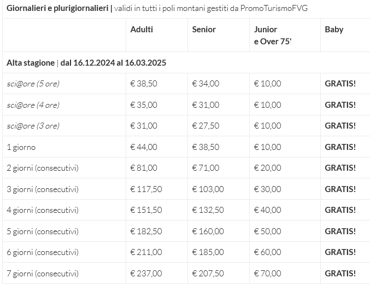Click the € 38,50 adult sci@ore price
370x284 pixels.
point(144,83)
